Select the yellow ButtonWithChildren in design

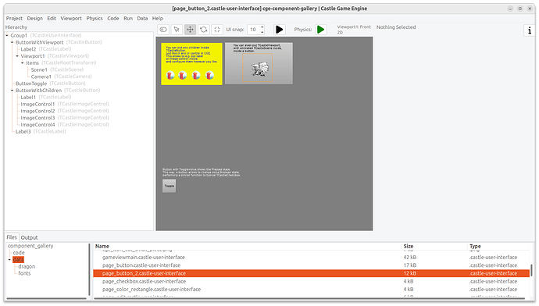point(192,64)
